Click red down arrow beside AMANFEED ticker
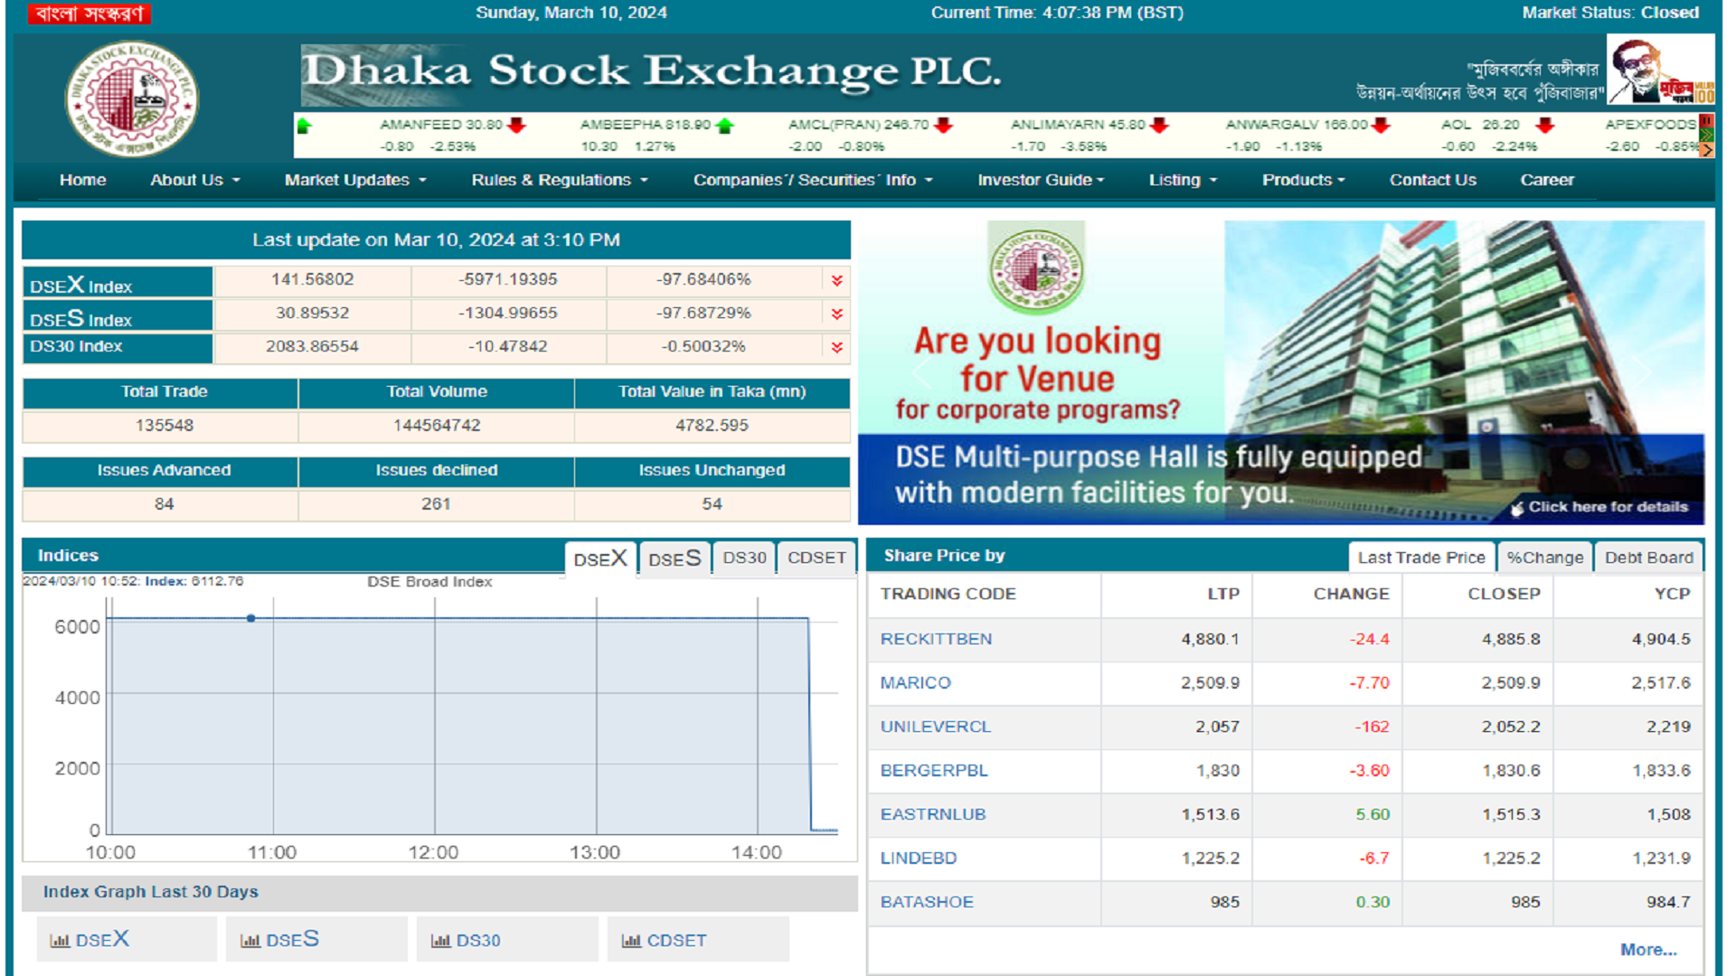 [x=515, y=126]
